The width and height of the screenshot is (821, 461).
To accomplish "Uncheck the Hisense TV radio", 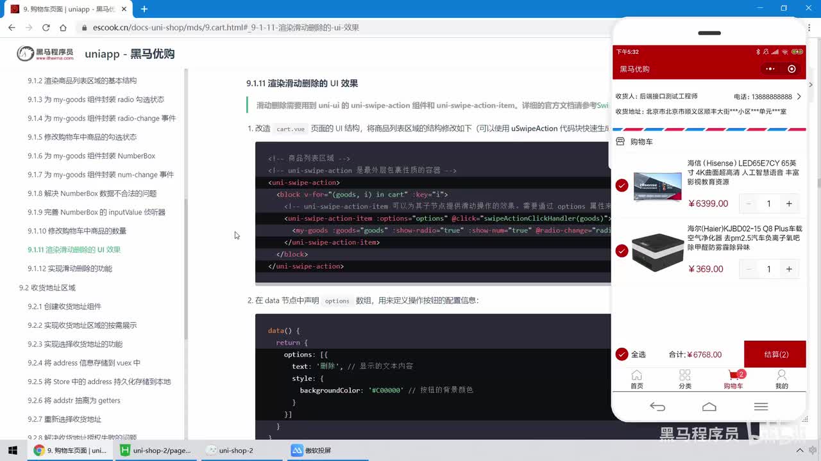I will [622, 186].
